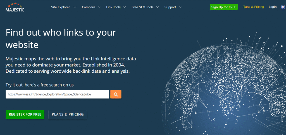The height and width of the screenshot is (135, 286).
Task: Click the outlined PLANS & PRICING button
Action: tap(68, 114)
